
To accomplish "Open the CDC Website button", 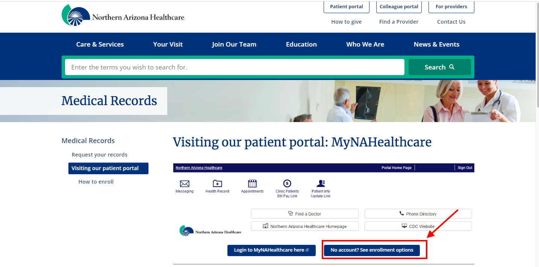I will (x=418, y=226).
